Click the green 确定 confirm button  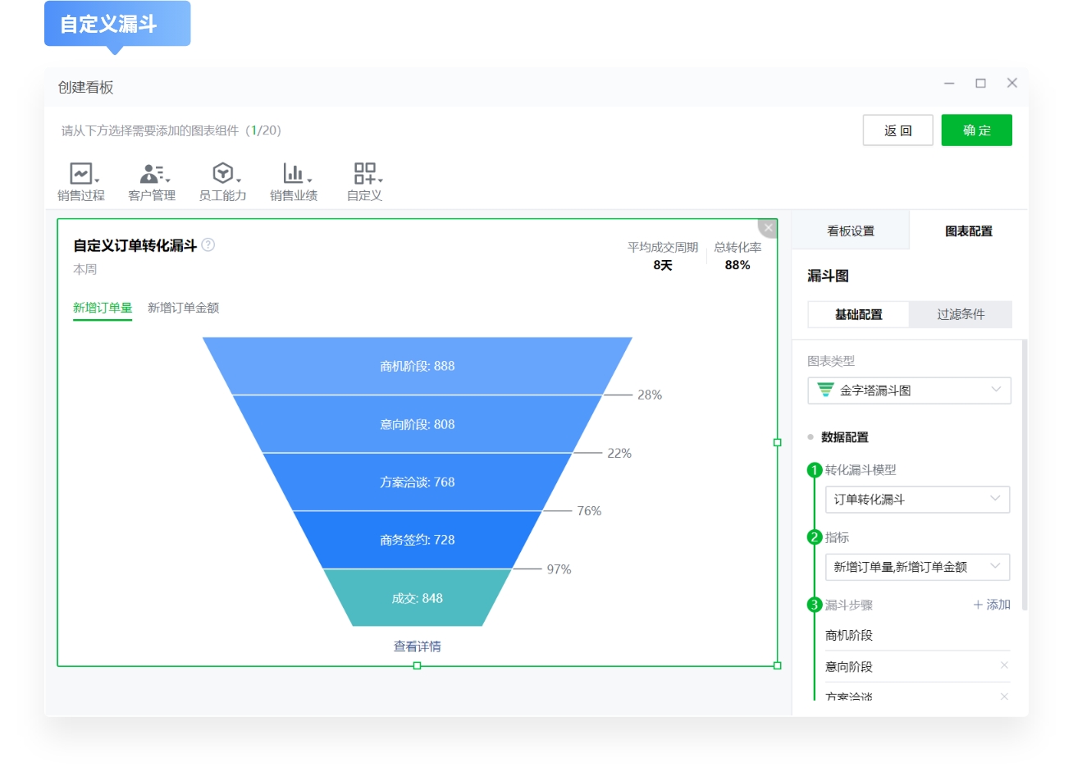[977, 130]
